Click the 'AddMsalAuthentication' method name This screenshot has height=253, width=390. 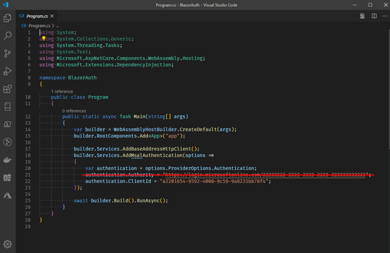[152, 155]
